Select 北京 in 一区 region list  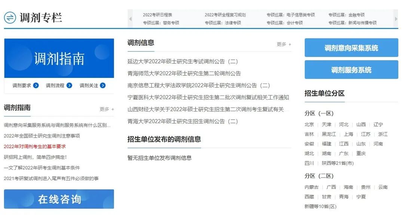309,125
